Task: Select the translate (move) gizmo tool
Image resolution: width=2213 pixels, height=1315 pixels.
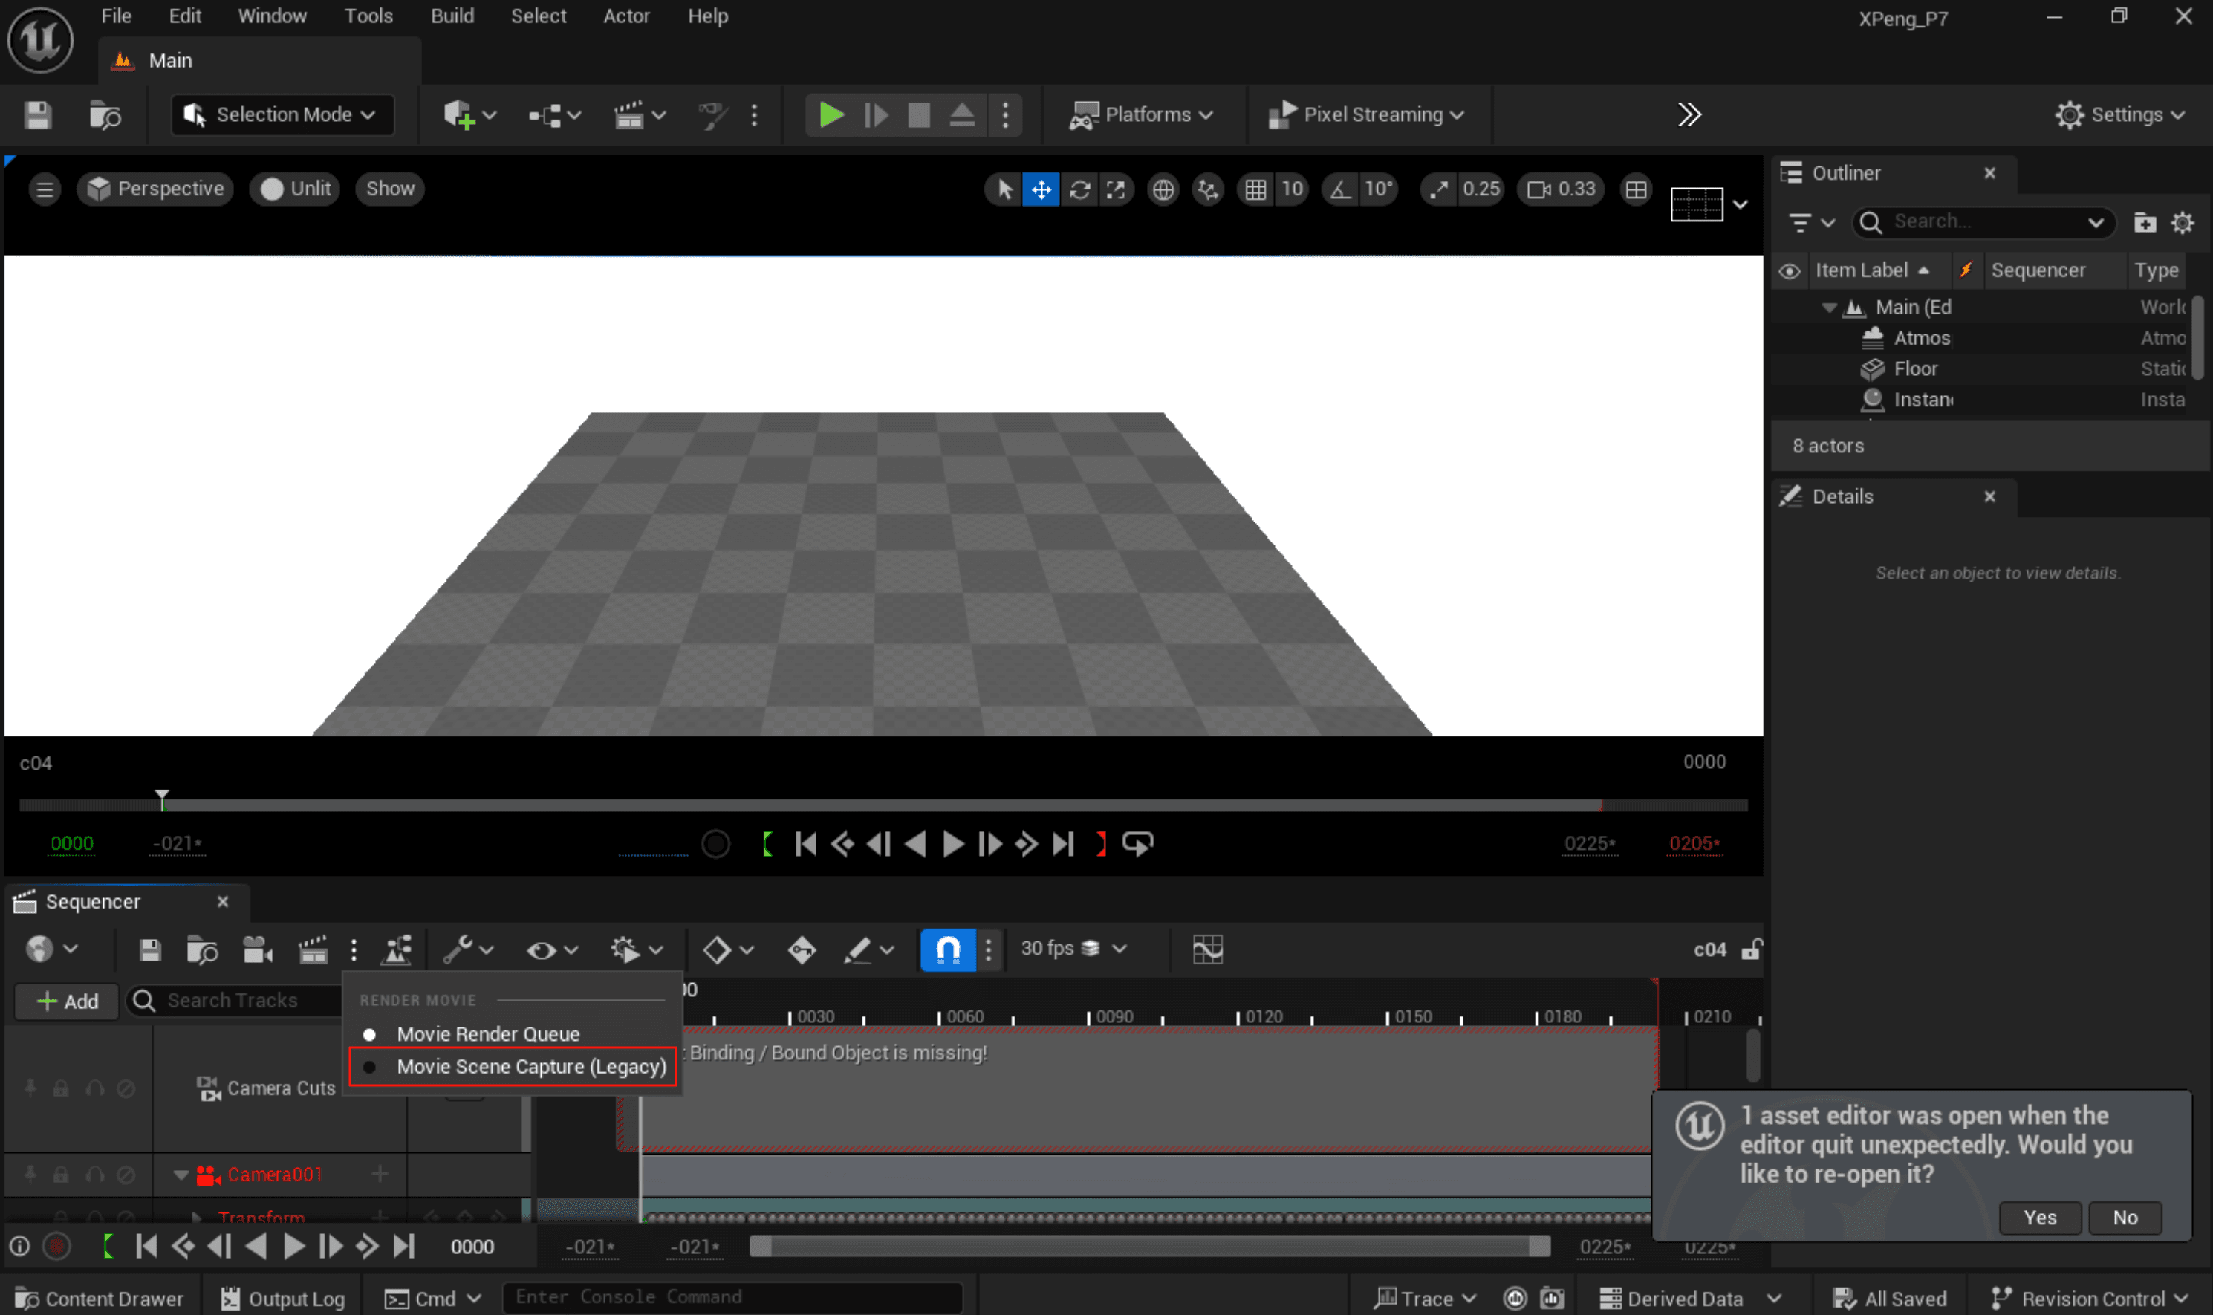Action: click(1041, 189)
